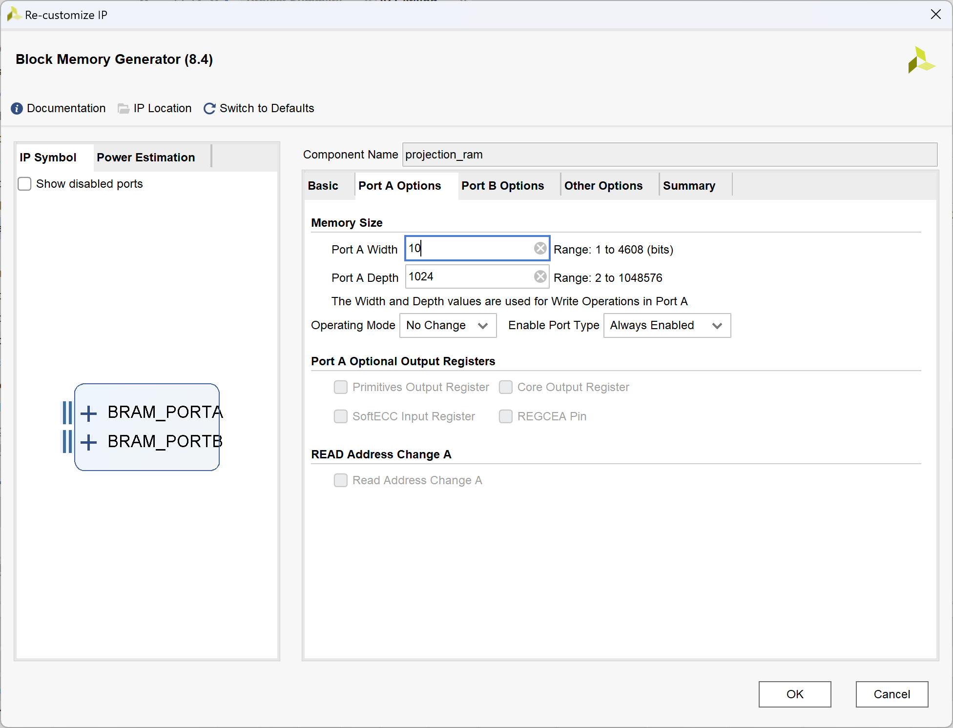953x728 pixels.
Task: Open the Operating Mode dropdown
Action: click(448, 325)
